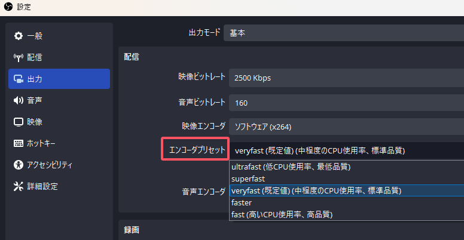Click the 録画 section header
464x240 pixels.
[132, 229]
